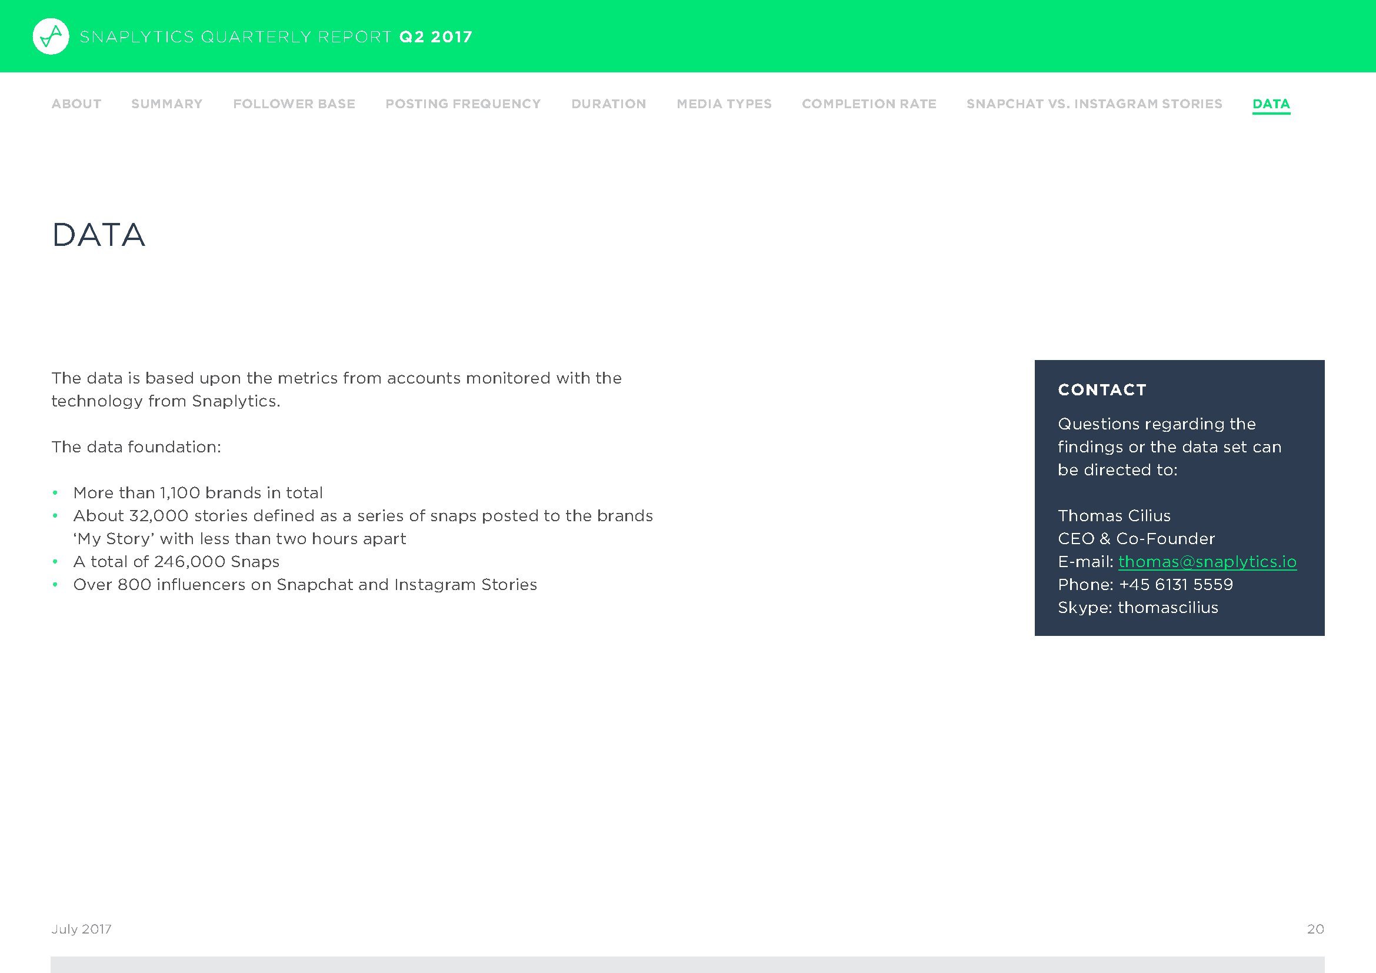Click the phone number +45 6131 5559
The height and width of the screenshot is (973, 1376).
[1176, 584]
